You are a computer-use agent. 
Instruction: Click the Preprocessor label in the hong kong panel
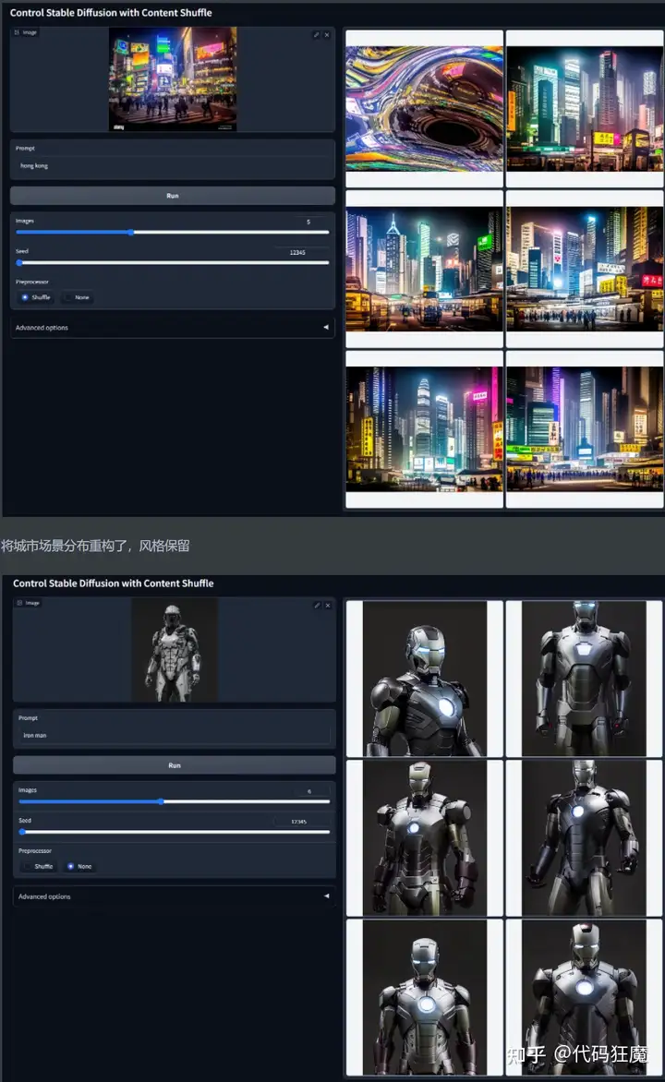[x=31, y=282]
